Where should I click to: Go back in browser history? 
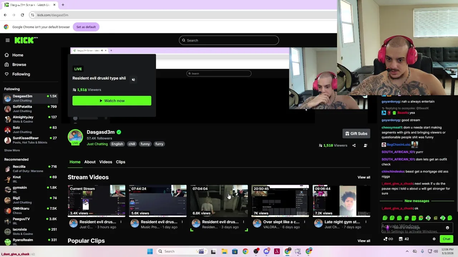(x=5, y=15)
